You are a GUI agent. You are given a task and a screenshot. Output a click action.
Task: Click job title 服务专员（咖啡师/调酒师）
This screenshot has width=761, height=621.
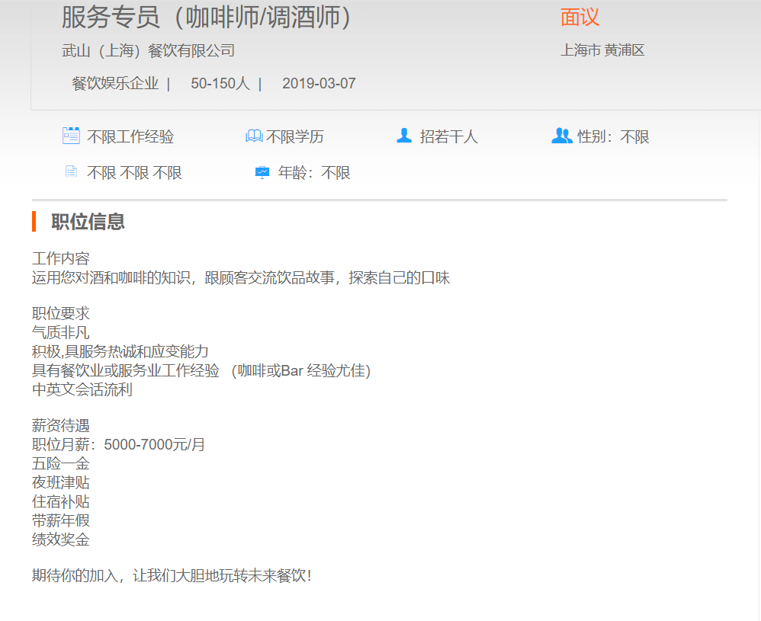tap(206, 17)
